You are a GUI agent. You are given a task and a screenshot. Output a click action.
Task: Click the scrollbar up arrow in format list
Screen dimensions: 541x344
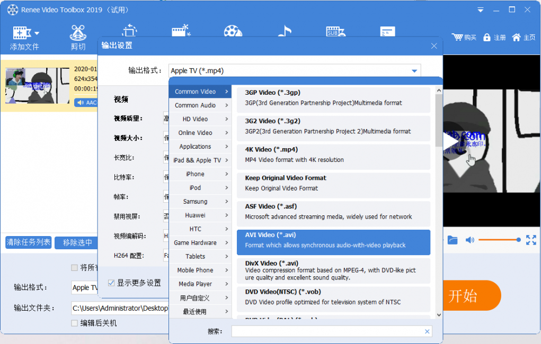coord(439,90)
